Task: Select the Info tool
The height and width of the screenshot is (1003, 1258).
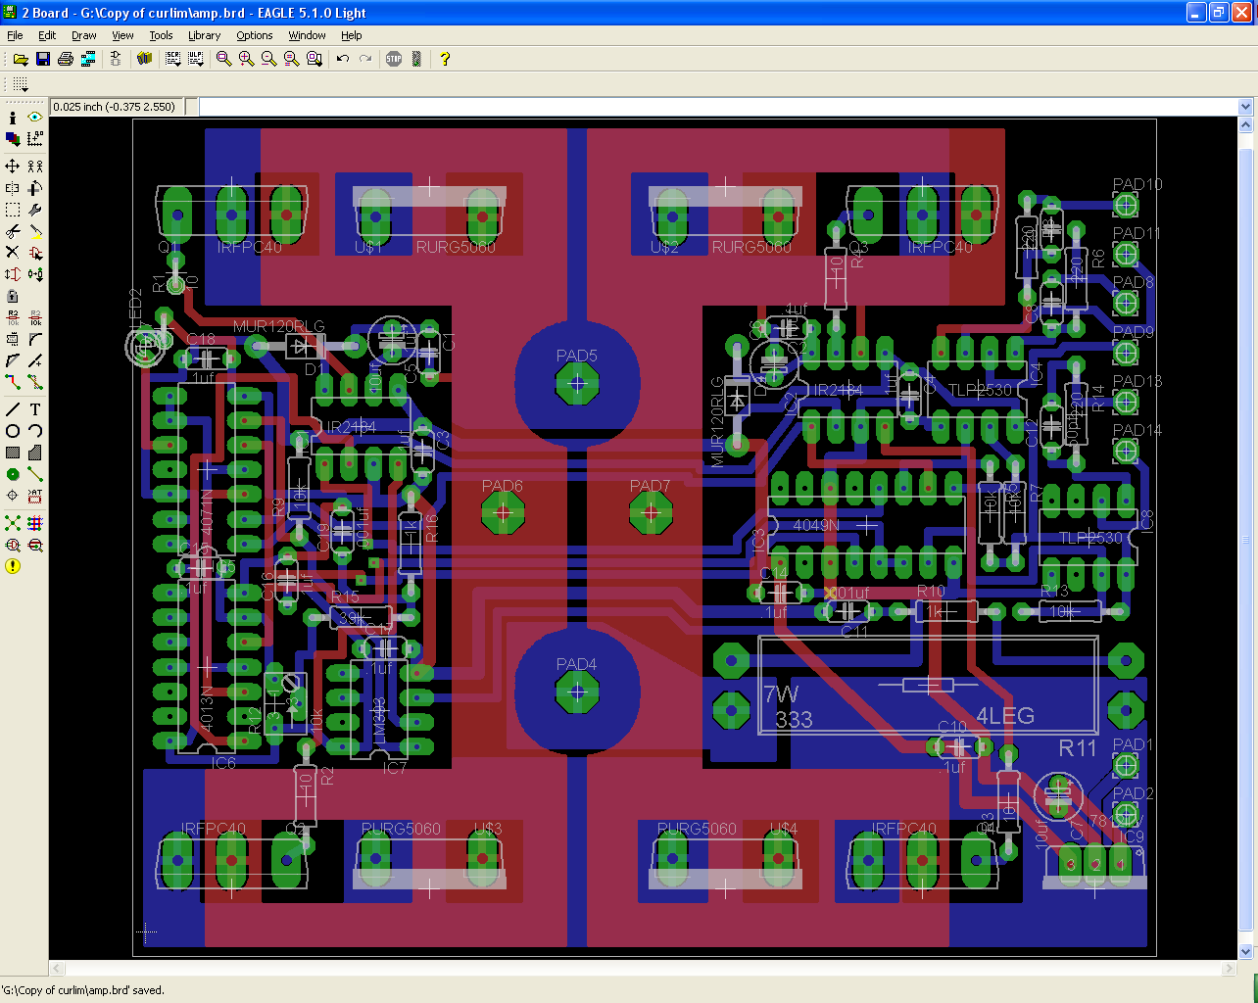Action: pos(13,118)
